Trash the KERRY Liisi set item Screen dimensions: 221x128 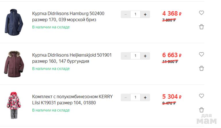tap(201, 110)
